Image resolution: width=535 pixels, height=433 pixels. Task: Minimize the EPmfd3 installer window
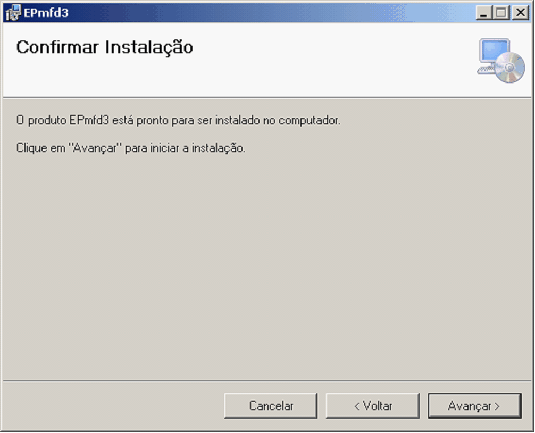pos(484,13)
